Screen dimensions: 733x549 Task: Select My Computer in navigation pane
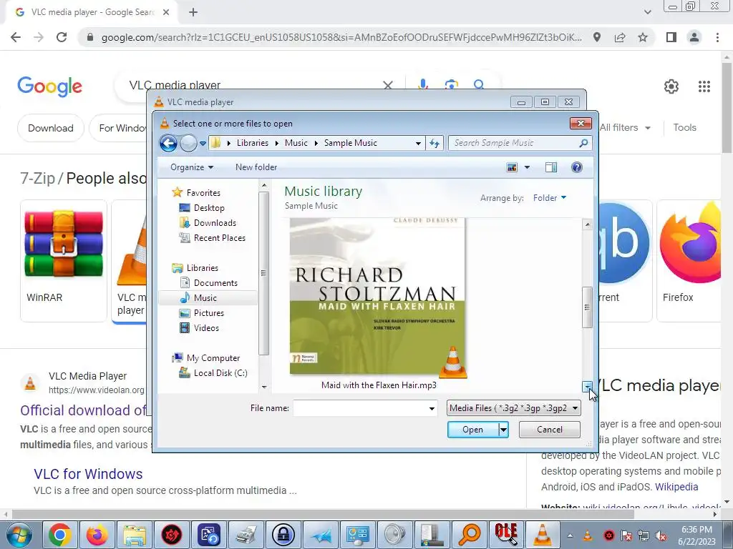(x=213, y=357)
